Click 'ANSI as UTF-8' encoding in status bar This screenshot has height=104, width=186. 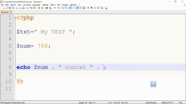pos(167,103)
